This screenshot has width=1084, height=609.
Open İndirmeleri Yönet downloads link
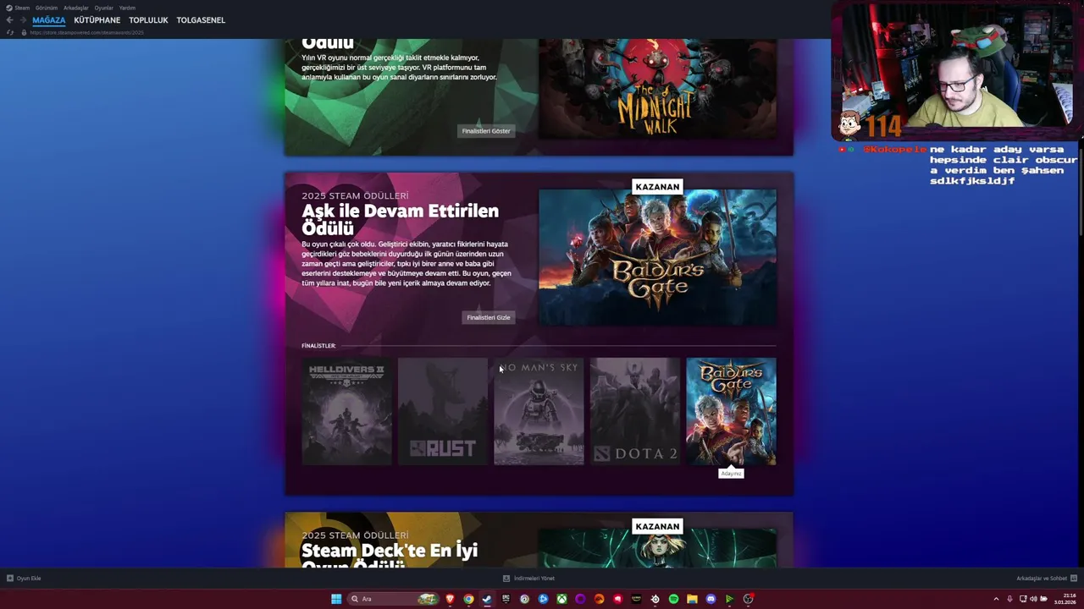click(x=534, y=579)
